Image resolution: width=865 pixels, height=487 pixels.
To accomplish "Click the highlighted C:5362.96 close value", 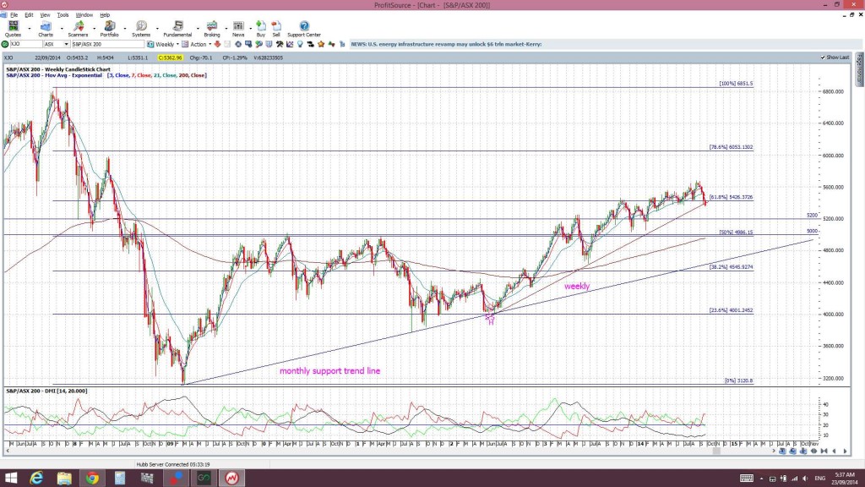I will 170,57.
